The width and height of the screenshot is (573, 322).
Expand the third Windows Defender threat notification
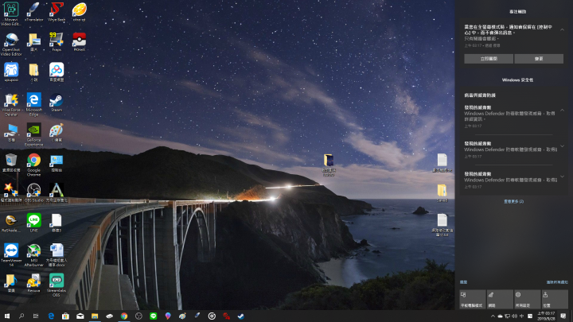point(562,177)
